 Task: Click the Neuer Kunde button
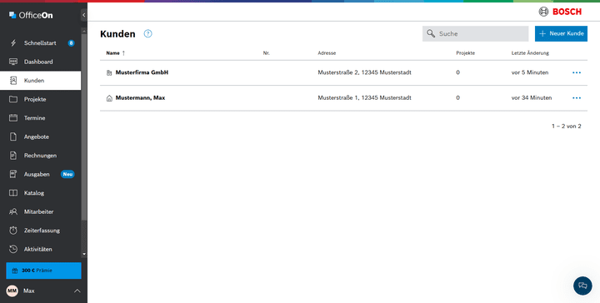(x=561, y=33)
